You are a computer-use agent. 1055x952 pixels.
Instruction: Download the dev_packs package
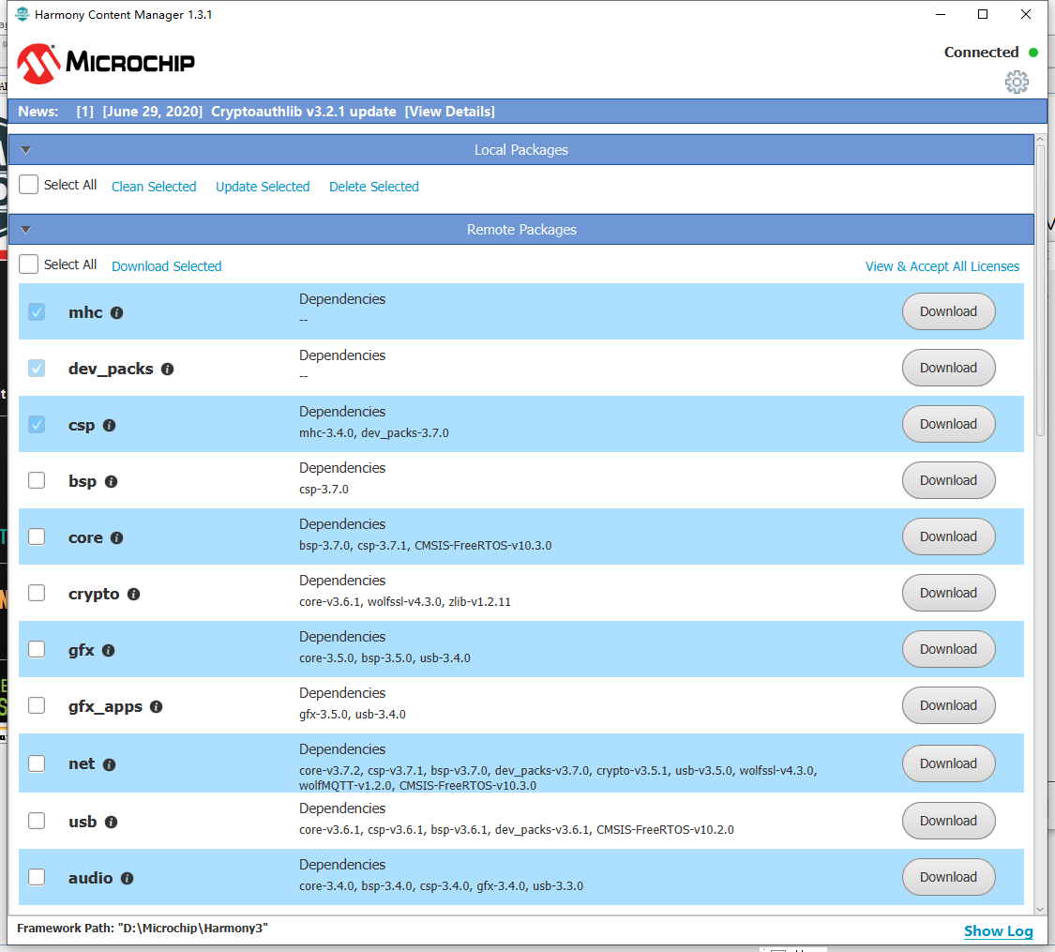click(948, 368)
